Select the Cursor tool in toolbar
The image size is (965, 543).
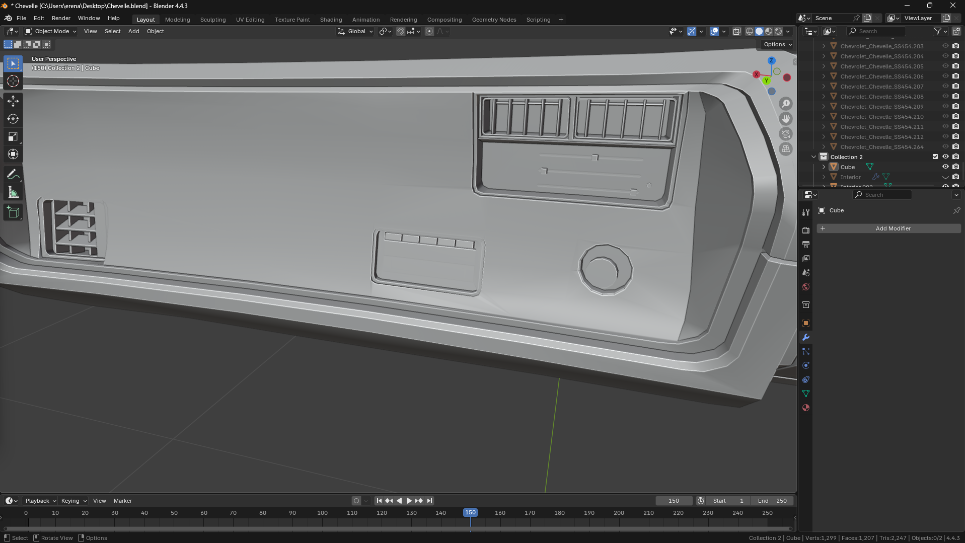tap(13, 81)
